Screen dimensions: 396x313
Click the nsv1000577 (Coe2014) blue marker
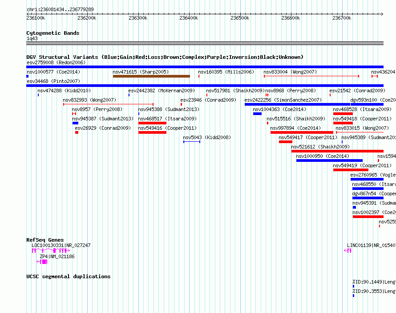[x=28, y=76]
